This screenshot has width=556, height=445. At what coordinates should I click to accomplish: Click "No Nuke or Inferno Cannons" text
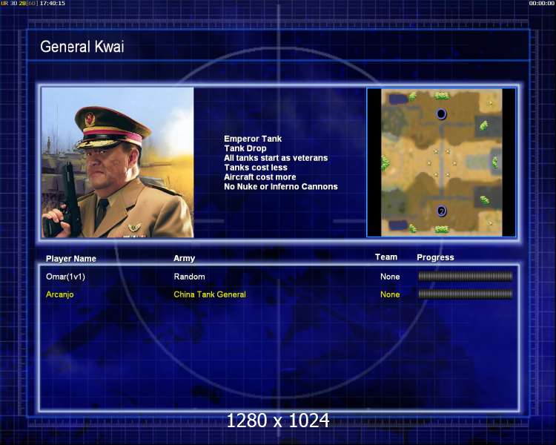tap(281, 187)
